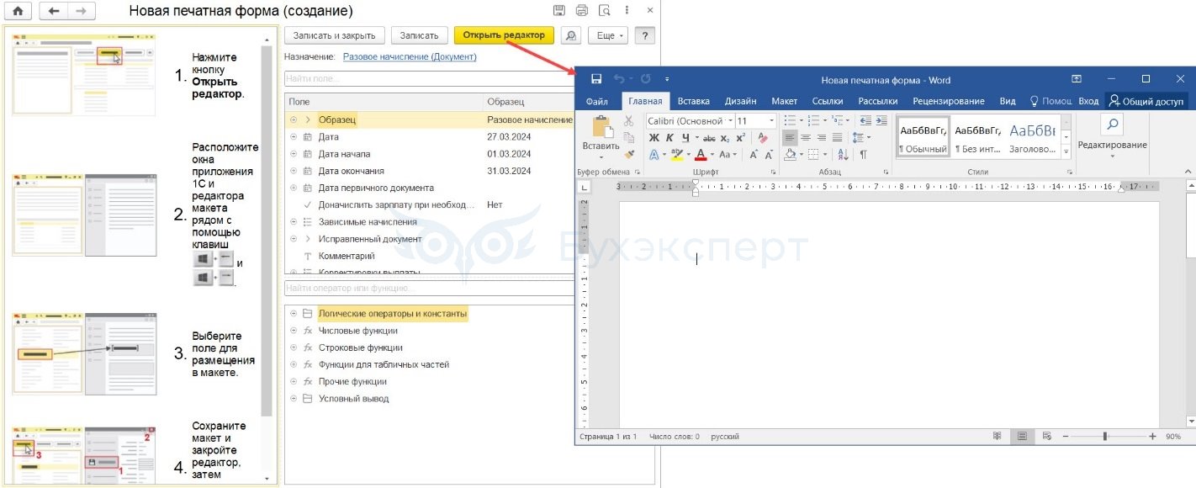The height and width of the screenshot is (488, 1196).
Task: Click the Increase Indent icon
Action: [881, 121]
